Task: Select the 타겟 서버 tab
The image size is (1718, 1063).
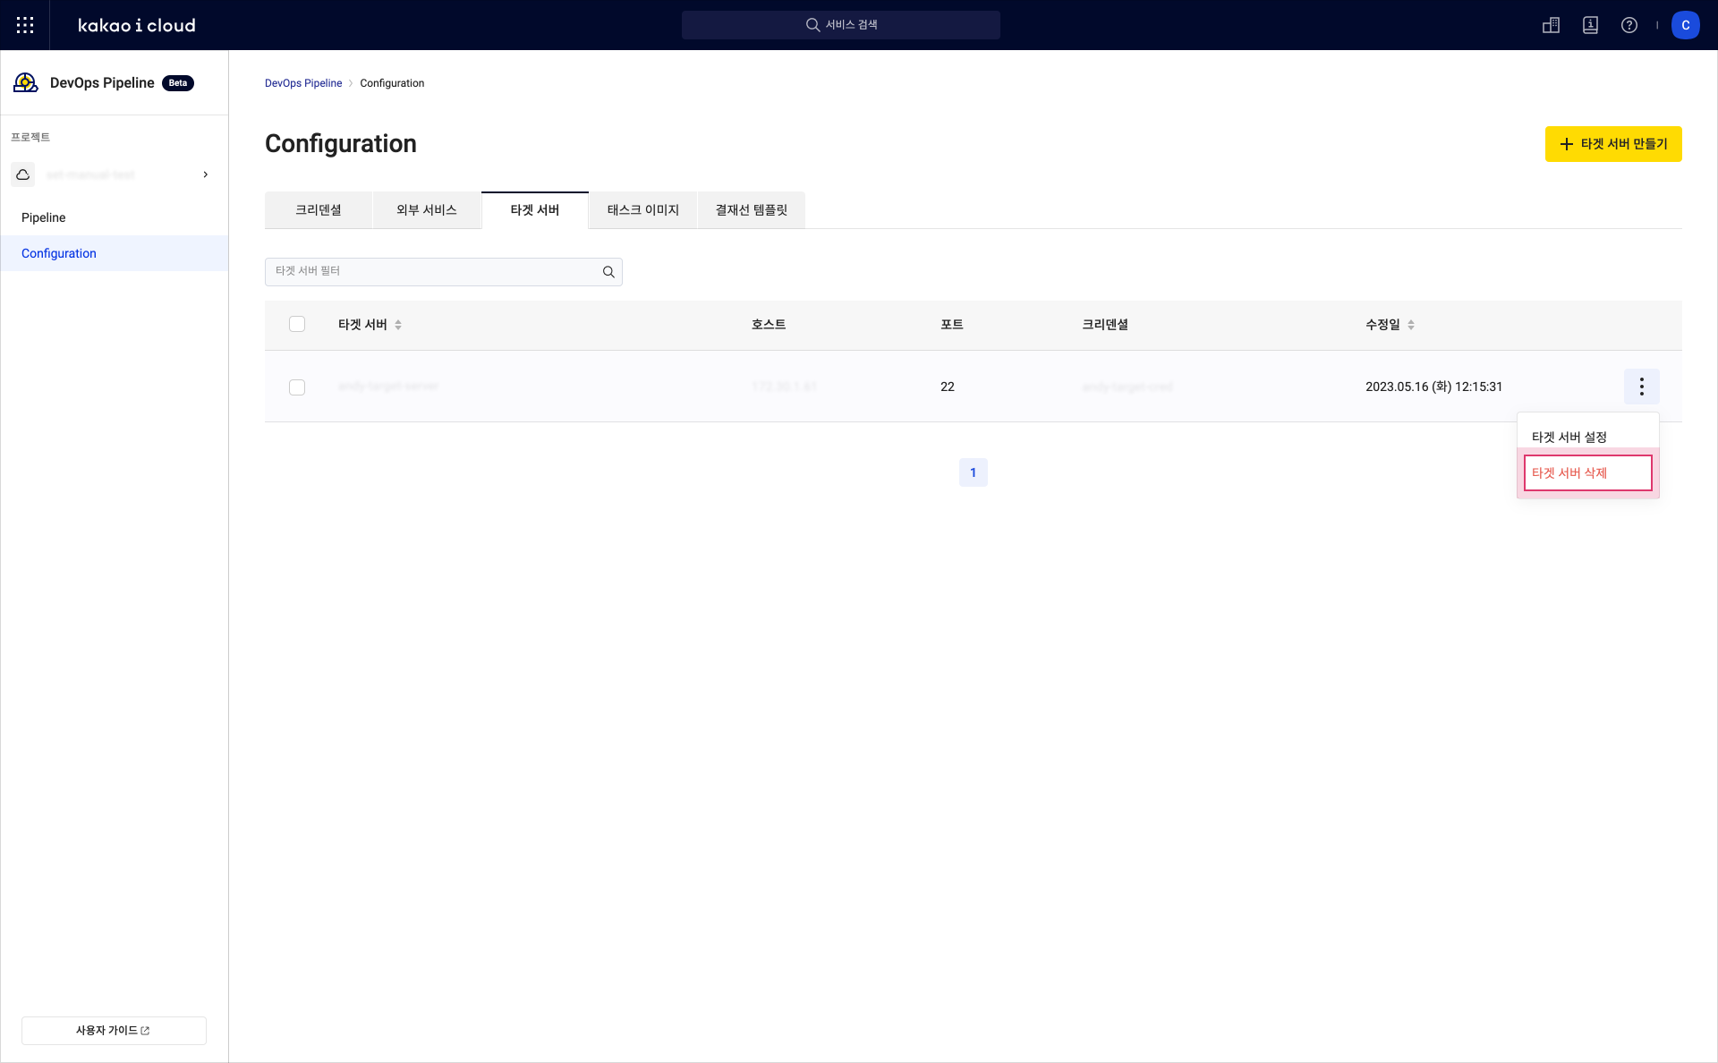Action: [x=535, y=210]
